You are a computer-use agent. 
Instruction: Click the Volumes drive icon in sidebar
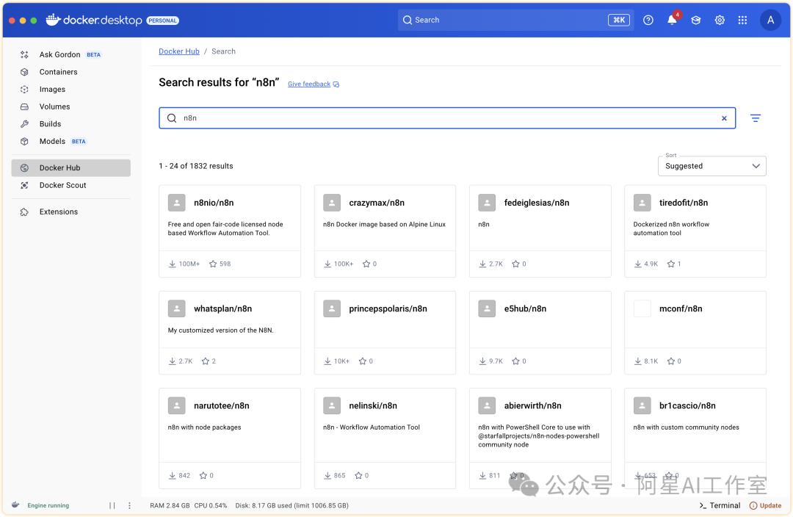pyautogui.click(x=24, y=106)
